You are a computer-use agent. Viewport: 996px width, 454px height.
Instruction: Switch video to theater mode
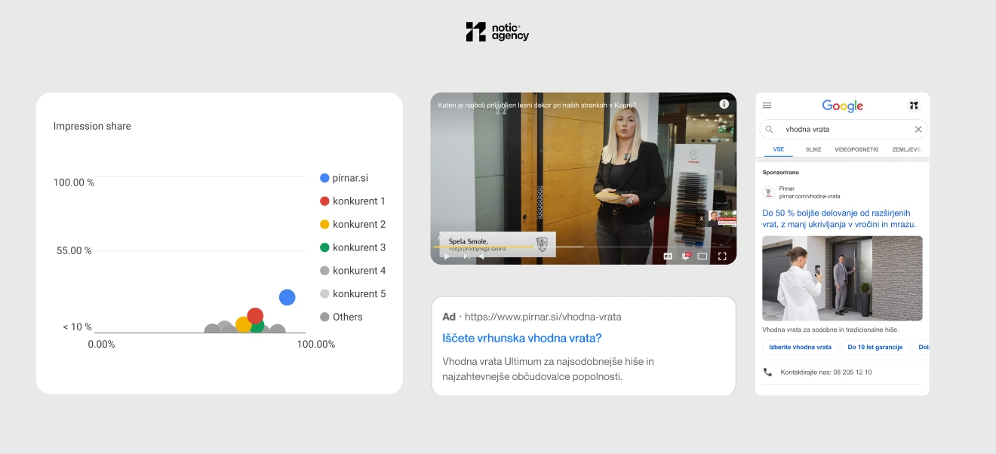click(x=702, y=256)
